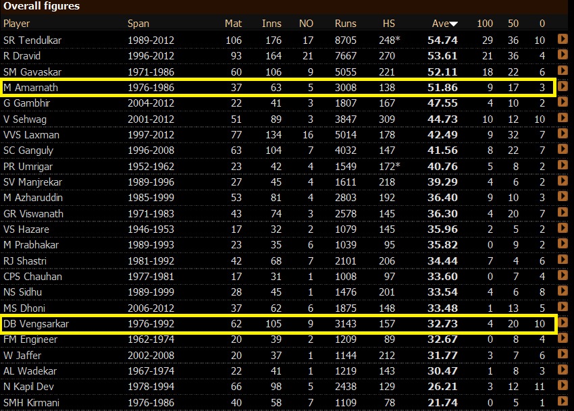
Task: Sort table by 100 column header
Action: [x=485, y=24]
